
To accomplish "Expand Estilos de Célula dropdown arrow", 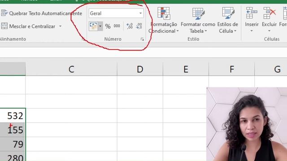I will [x=235, y=31].
